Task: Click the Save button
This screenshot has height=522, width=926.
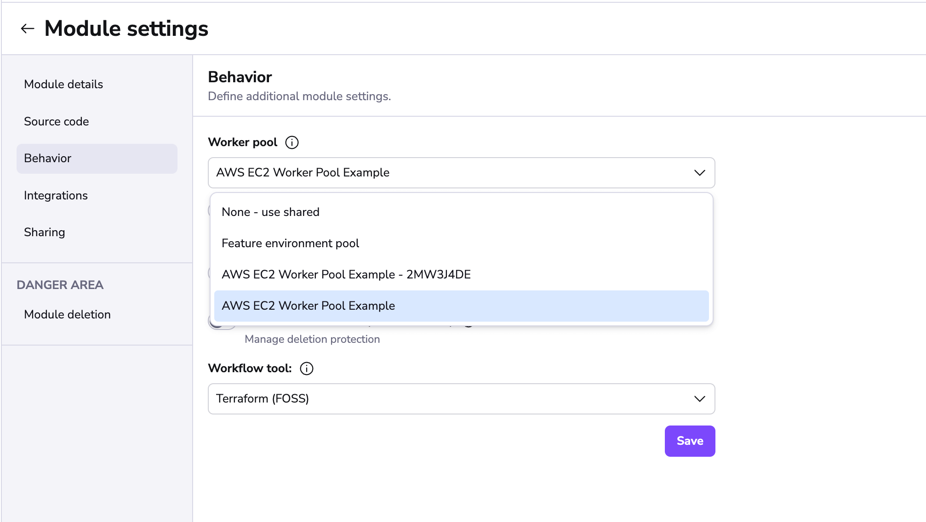Action: pyautogui.click(x=690, y=441)
